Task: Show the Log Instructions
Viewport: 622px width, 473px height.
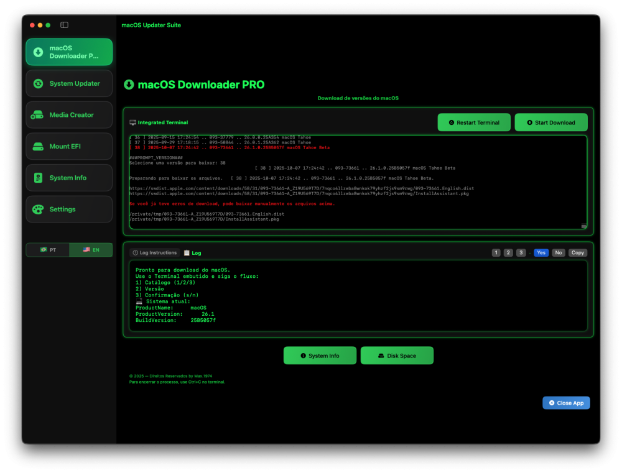Action: 155,252
